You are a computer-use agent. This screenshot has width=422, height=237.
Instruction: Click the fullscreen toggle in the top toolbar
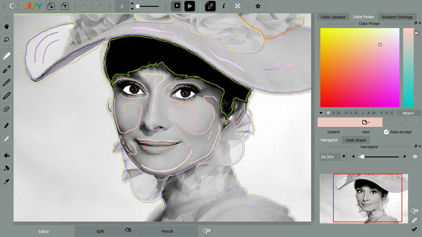pos(237,6)
